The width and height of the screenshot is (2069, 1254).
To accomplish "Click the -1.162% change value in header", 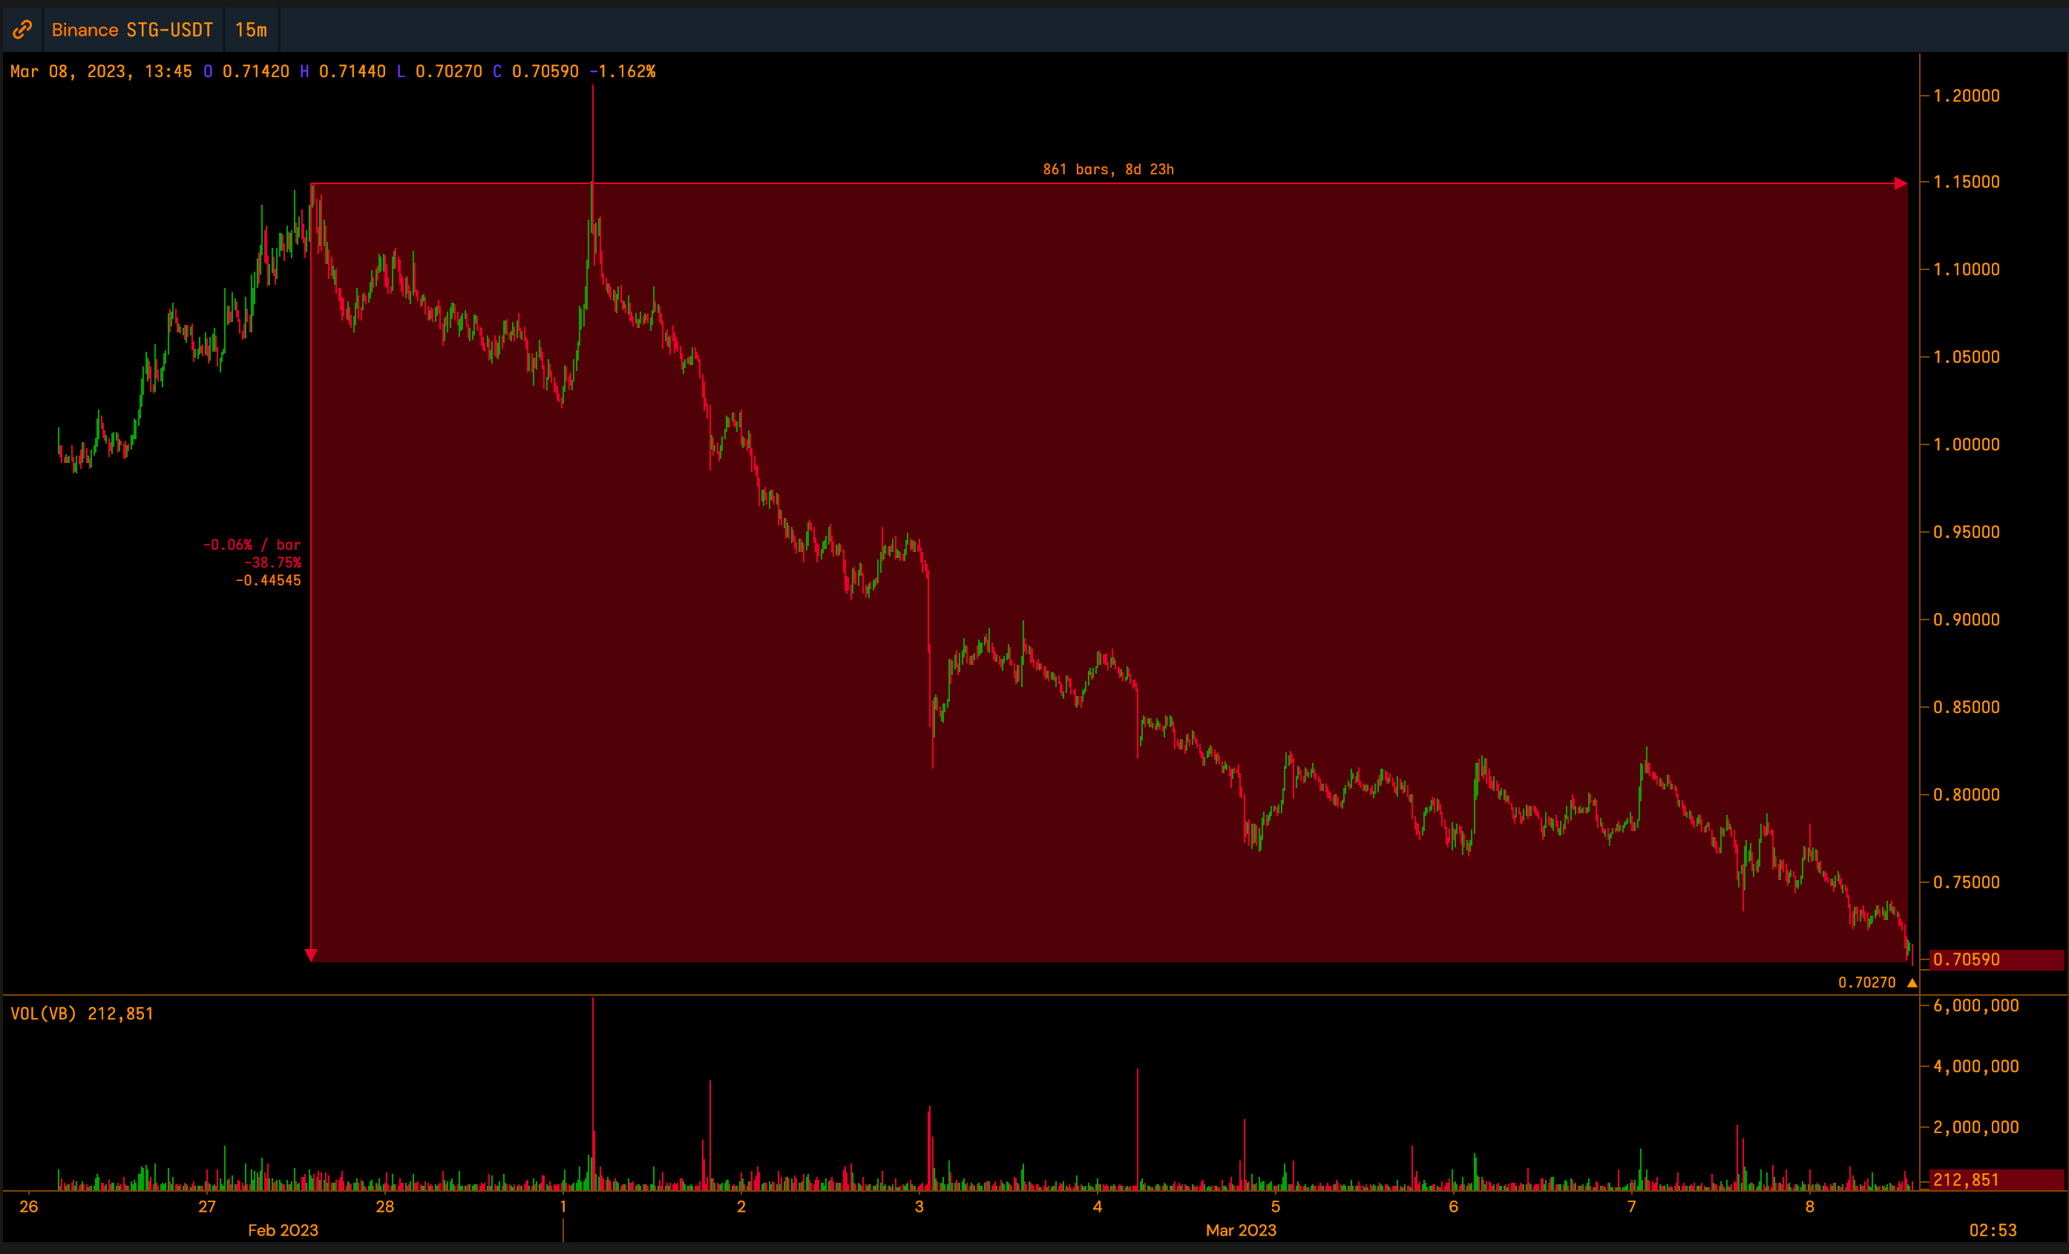I will click(622, 71).
